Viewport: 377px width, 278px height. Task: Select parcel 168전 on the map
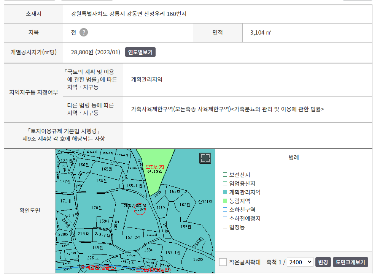pos(101,181)
